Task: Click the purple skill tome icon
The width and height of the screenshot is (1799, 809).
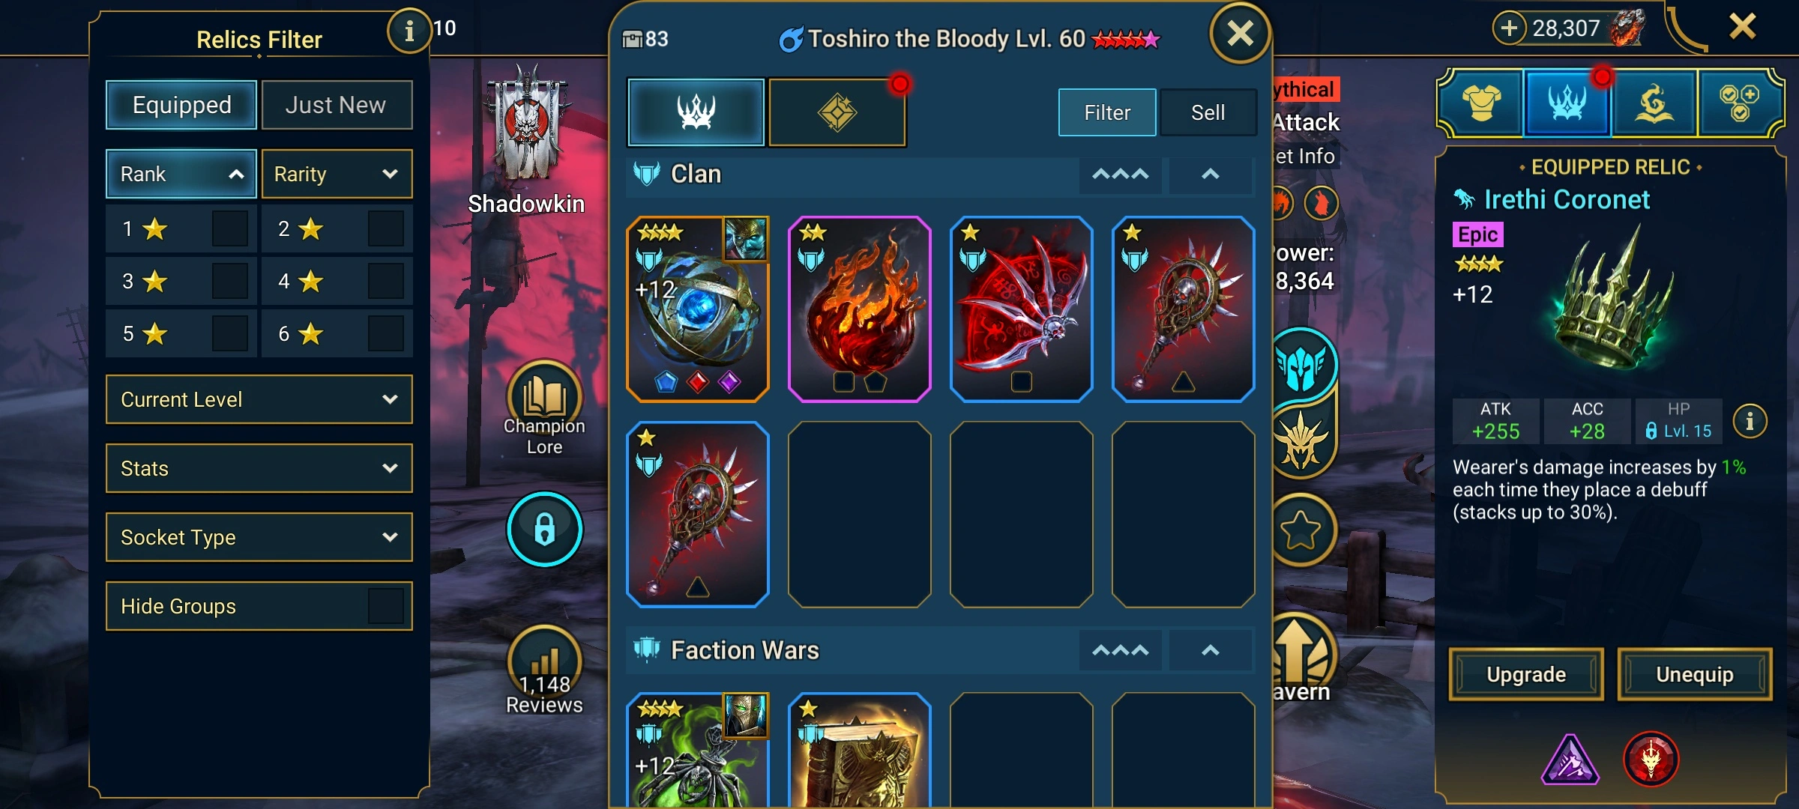Action: tap(1570, 760)
